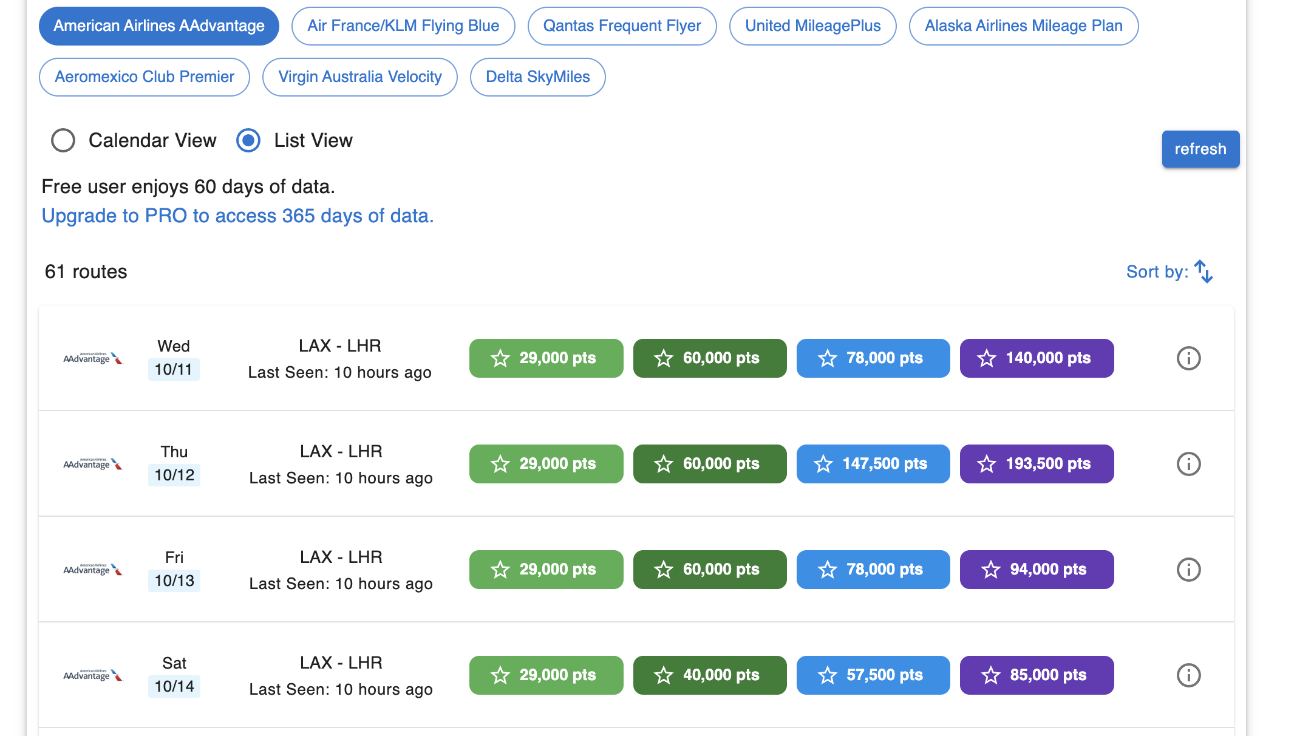Select the Calendar View radio button
1297x736 pixels.
point(63,140)
